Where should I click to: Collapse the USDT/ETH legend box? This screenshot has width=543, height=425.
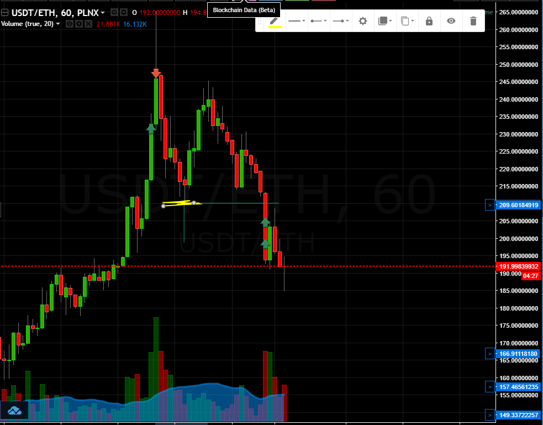[4, 13]
